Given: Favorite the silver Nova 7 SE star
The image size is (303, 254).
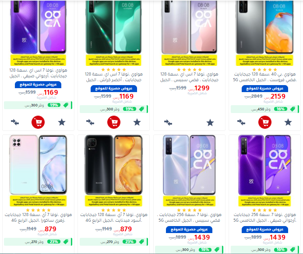Looking at the screenshot, I should [x=210, y=123].
